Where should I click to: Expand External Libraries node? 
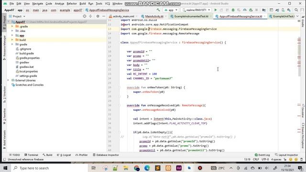click(x=9, y=80)
